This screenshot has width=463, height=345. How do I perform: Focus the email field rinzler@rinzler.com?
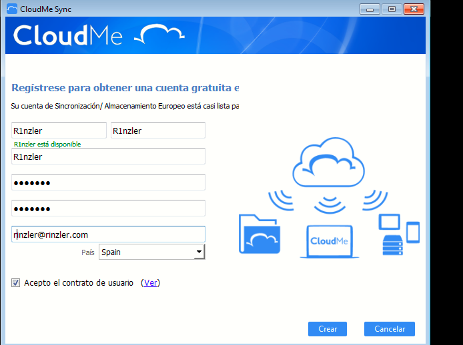point(108,234)
